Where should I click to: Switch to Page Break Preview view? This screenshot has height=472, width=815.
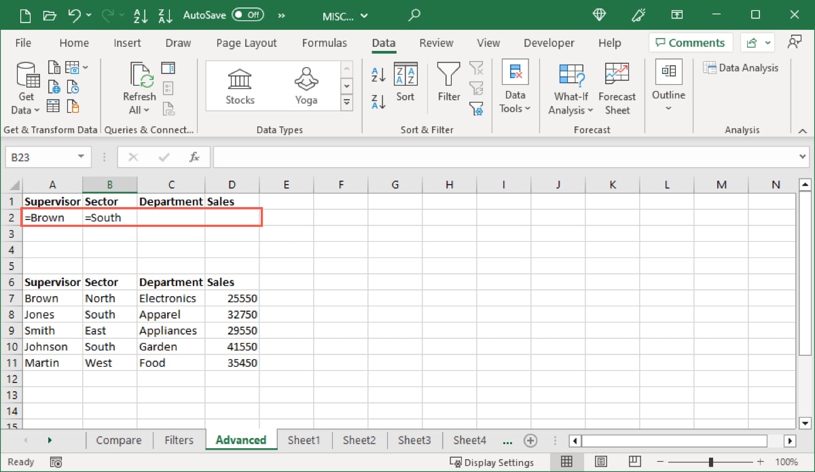pyautogui.click(x=634, y=462)
